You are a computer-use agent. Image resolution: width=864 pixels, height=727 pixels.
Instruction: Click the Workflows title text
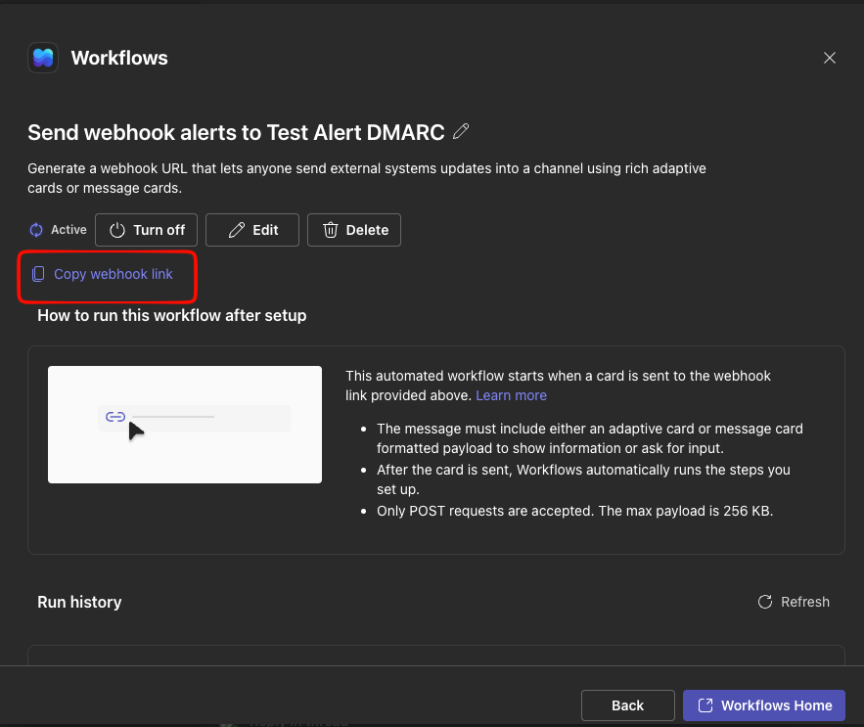pos(119,58)
